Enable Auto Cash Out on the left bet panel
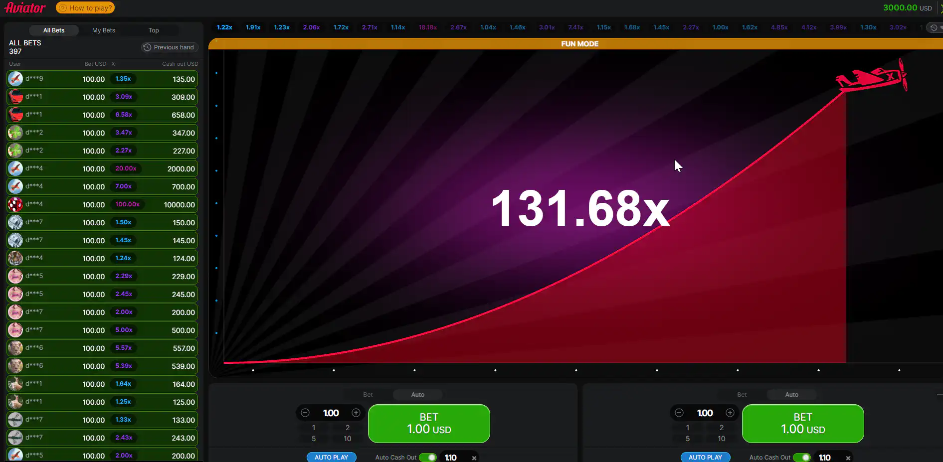The height and width of the screenshot is (462, 943). click(428, 457)
